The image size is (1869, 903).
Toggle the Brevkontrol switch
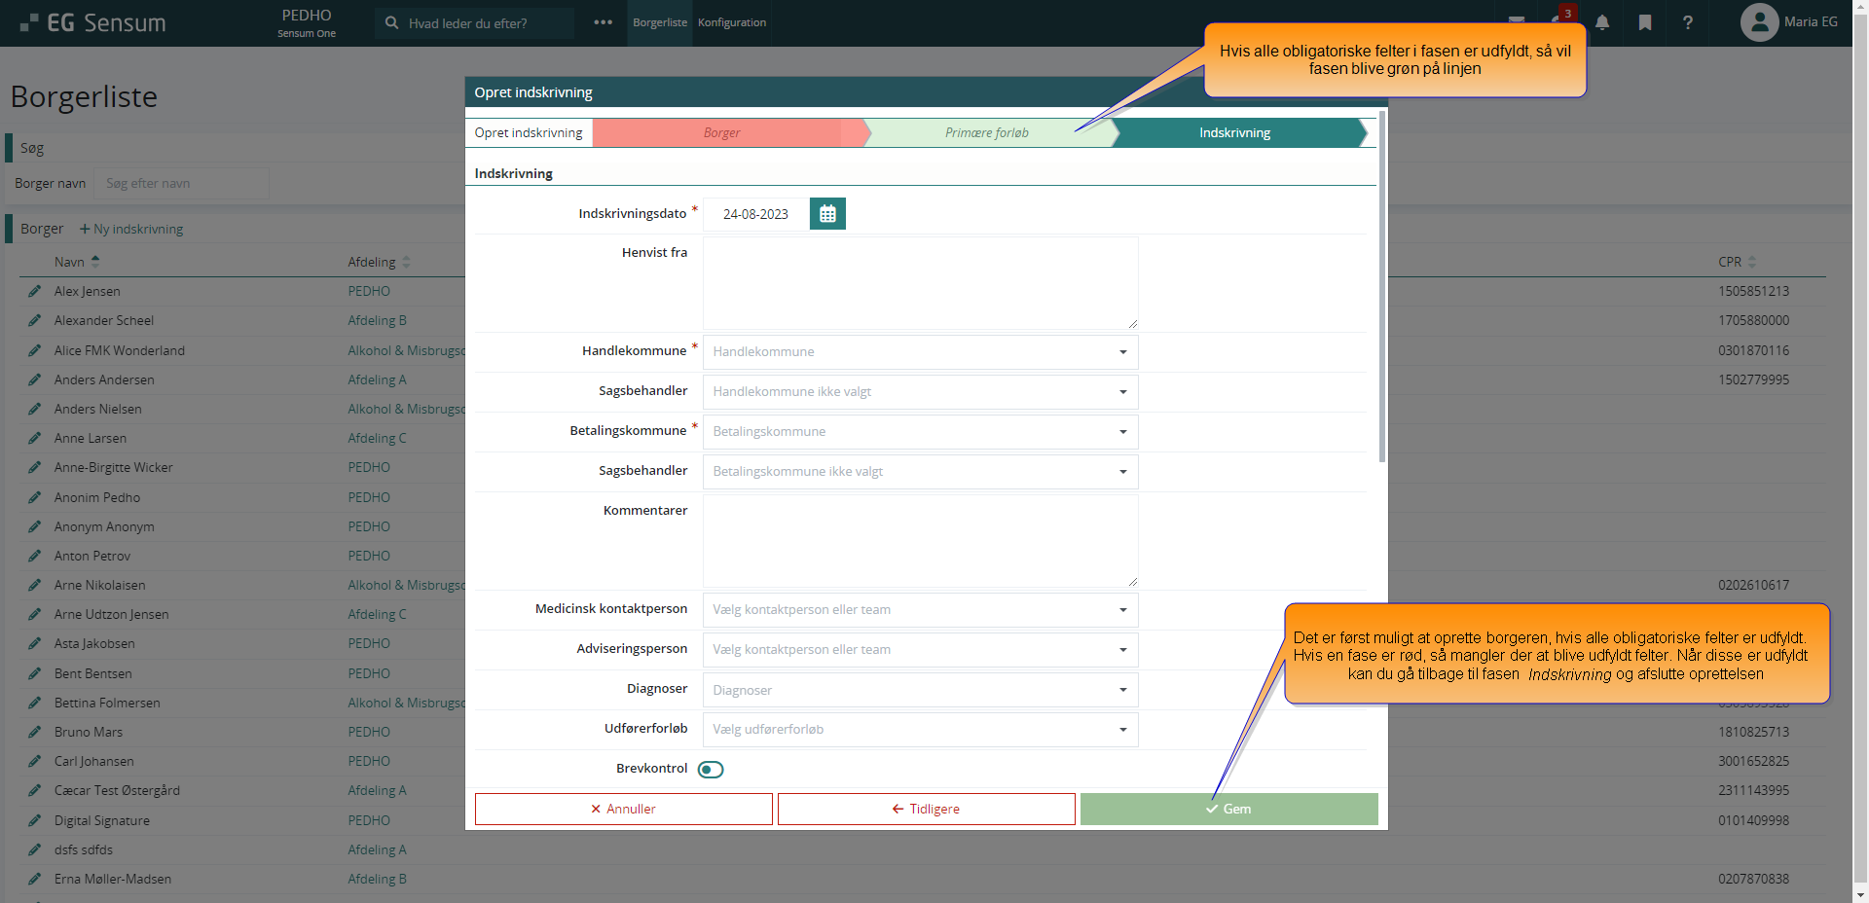(x=711, y=770)
